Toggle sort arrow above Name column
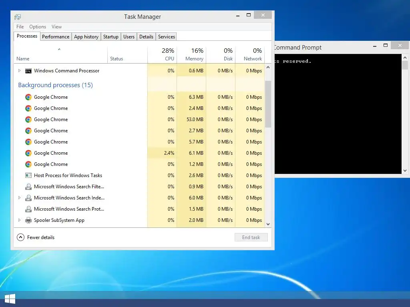This screenshot has height=307, width=410. pyautogui.click(x=59, y=49)
